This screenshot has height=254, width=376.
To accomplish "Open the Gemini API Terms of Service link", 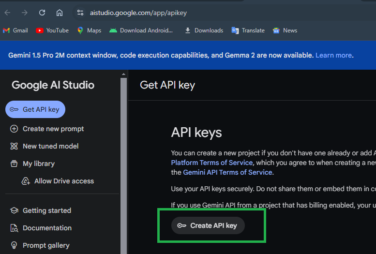I will (227, 172).
